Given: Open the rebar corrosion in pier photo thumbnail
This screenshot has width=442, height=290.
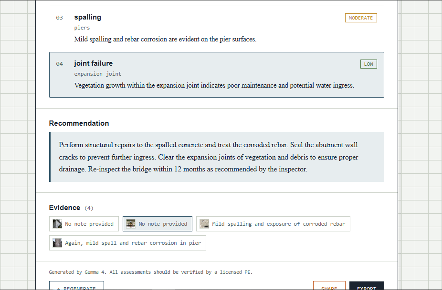Looking at the screenshot, I should (x=57, y=243).
